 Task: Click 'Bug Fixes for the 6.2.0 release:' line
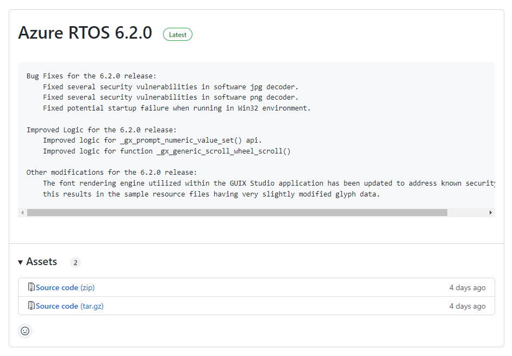(91, 76)
